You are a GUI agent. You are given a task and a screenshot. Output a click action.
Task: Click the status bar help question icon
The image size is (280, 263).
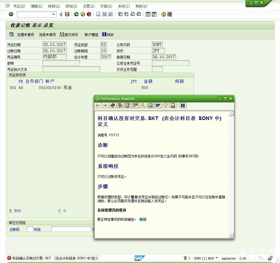point(185,258)
